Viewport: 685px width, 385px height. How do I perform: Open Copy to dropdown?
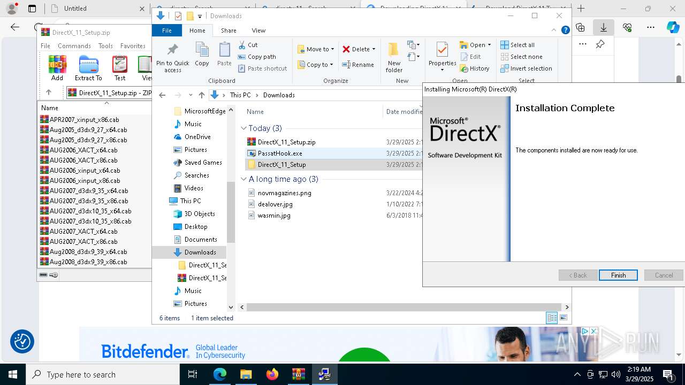point(316,65)
